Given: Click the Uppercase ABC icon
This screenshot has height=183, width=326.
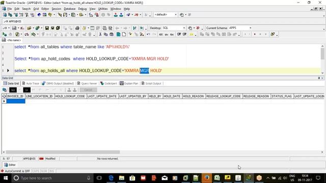Looking at the screenshot, I should click(x=161, y=35).
